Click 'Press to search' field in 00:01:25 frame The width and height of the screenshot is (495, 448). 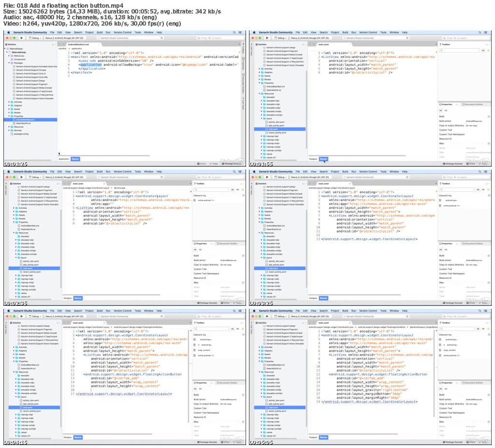pos(219,38)
